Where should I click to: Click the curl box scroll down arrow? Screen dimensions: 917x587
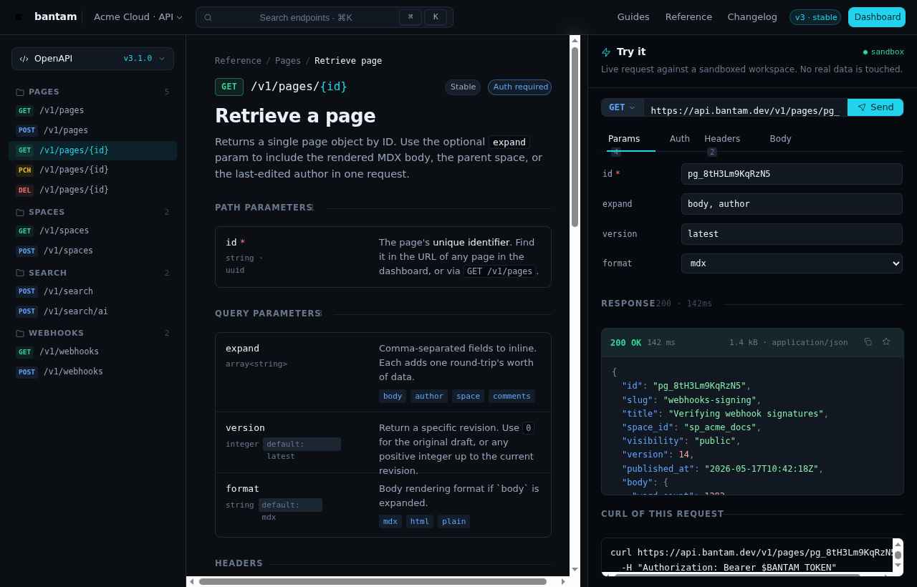point(898,566)
